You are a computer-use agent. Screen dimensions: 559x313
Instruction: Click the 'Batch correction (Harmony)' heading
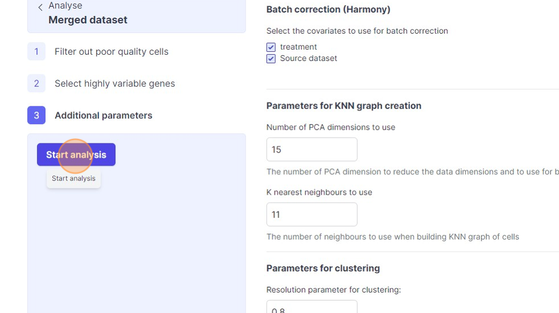[328, 10]
